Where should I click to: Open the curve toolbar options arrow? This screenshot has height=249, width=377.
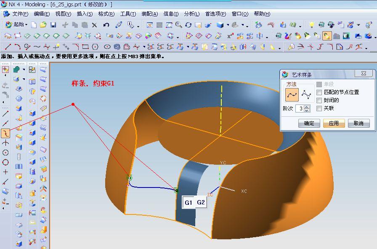(x=279, y=48)
